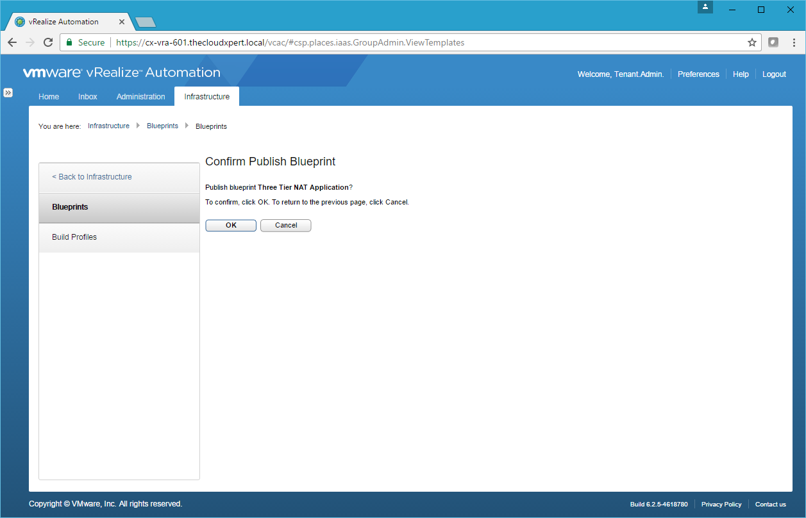Click the URL address bar
The height and width of the screenshot is (518, 806).
410,42
